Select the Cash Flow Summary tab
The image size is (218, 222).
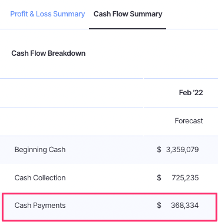point(128,14)
